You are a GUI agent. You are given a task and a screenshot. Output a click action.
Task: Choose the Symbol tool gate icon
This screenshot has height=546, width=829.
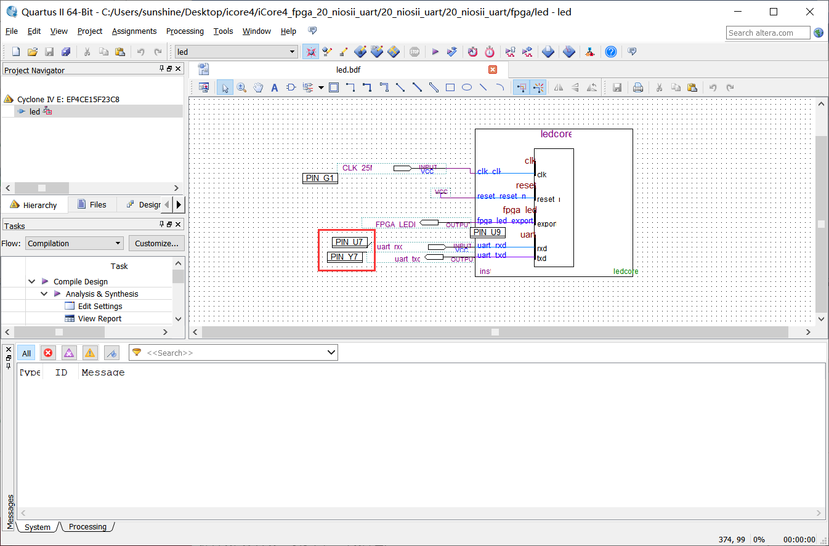291,87
